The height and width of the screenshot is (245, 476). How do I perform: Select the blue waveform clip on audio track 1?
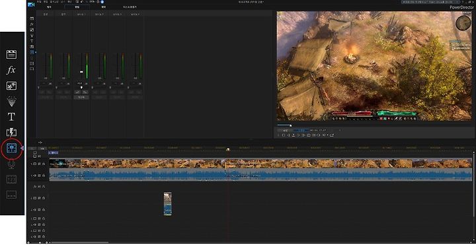point(260,175)
